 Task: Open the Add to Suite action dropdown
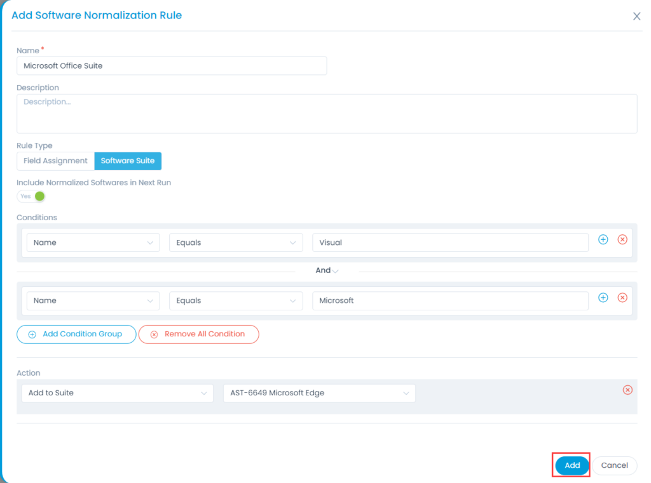click(118, 393)
